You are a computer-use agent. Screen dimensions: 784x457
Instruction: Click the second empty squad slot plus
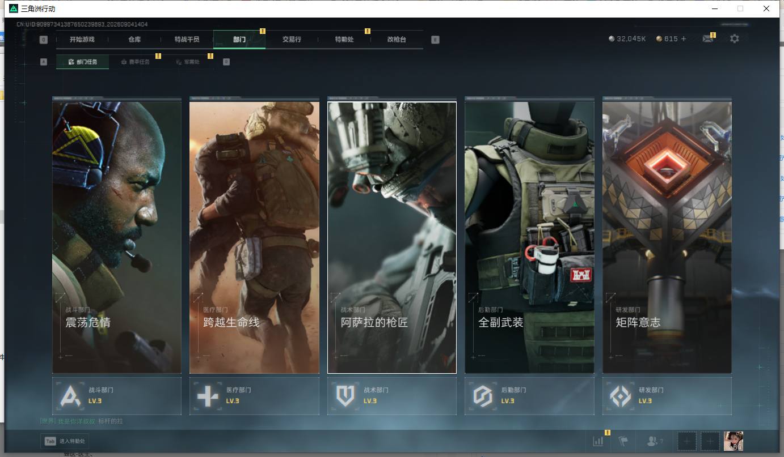pos(710,441)
